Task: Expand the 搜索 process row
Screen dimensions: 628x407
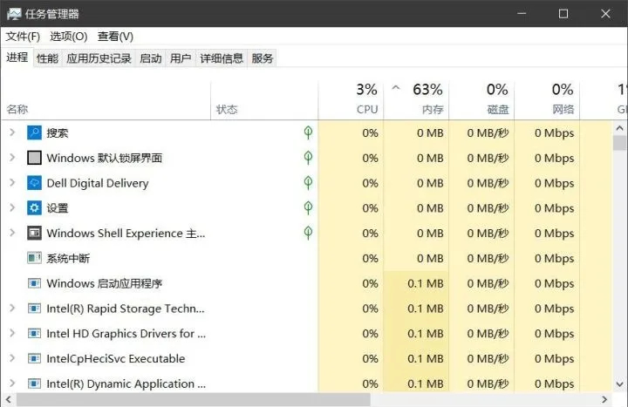Action: [x=11, y=133]
